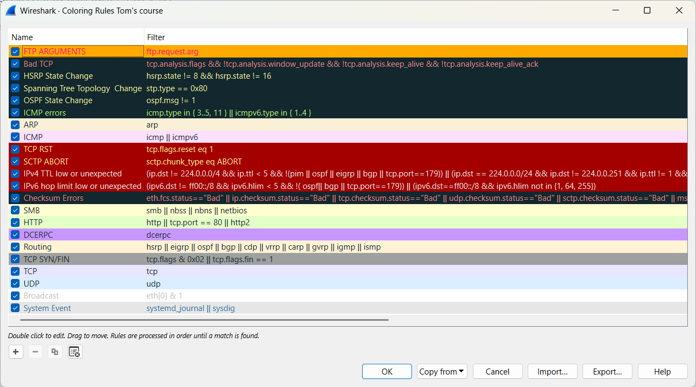The image size is (696, 387).
Task: Uncheck the TCP RST rule checkbox
Action: [15, 149]
